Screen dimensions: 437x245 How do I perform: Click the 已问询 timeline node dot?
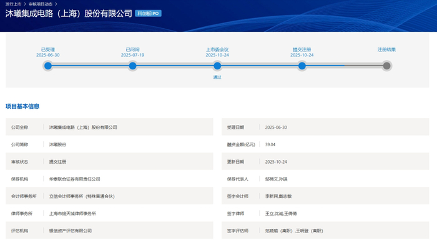point(132,66)
